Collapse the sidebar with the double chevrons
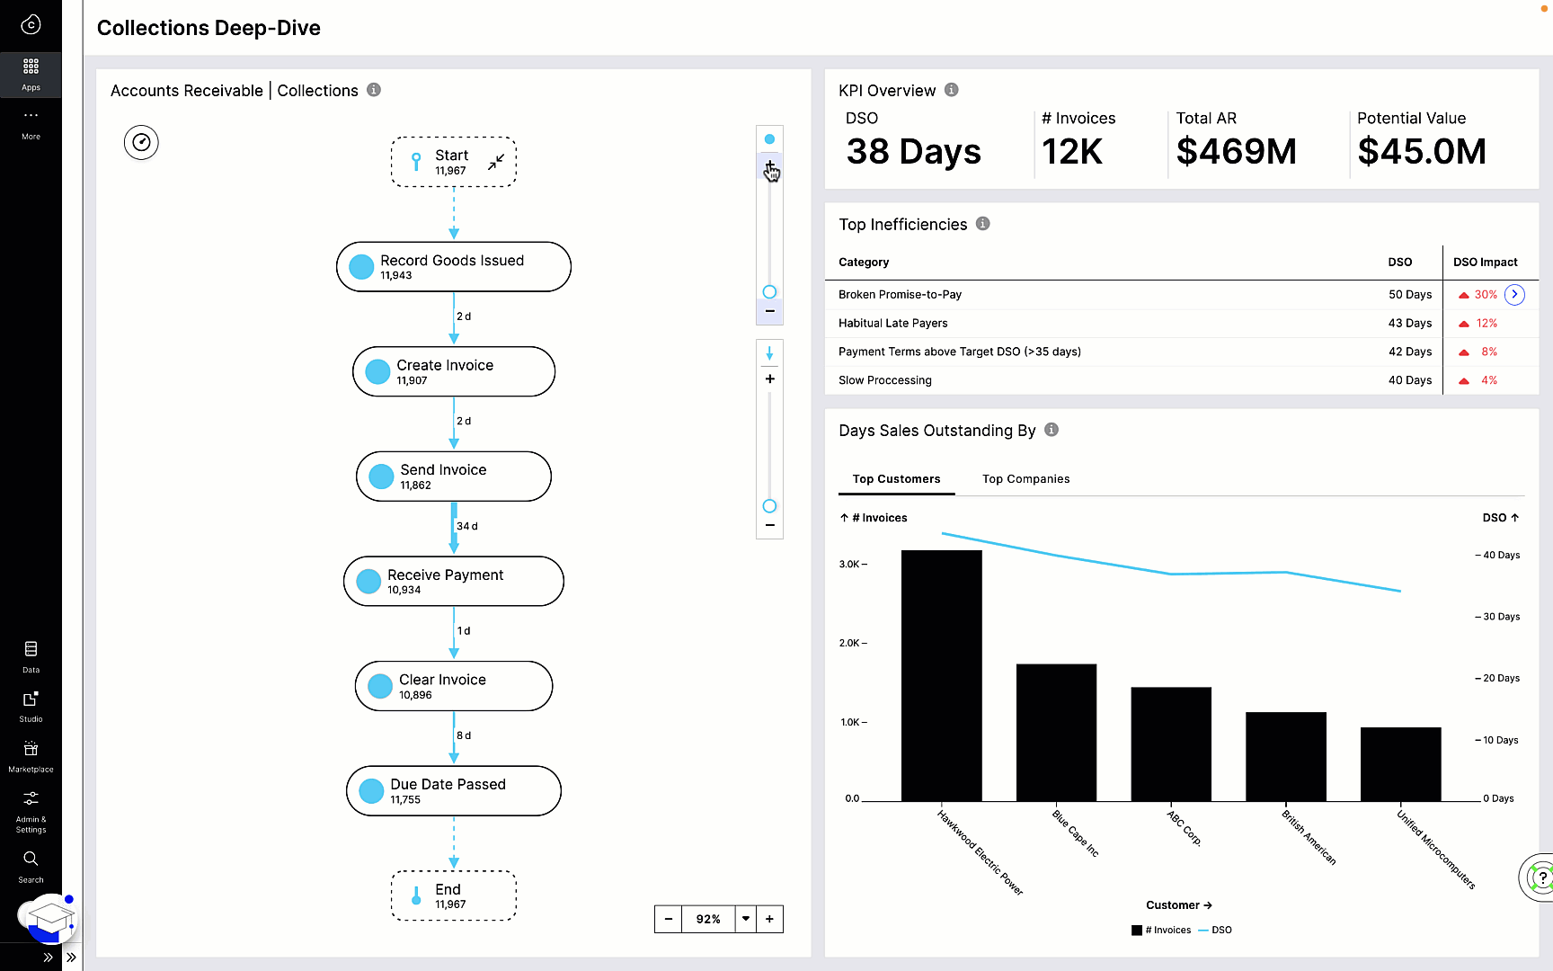 coord(48,958)
